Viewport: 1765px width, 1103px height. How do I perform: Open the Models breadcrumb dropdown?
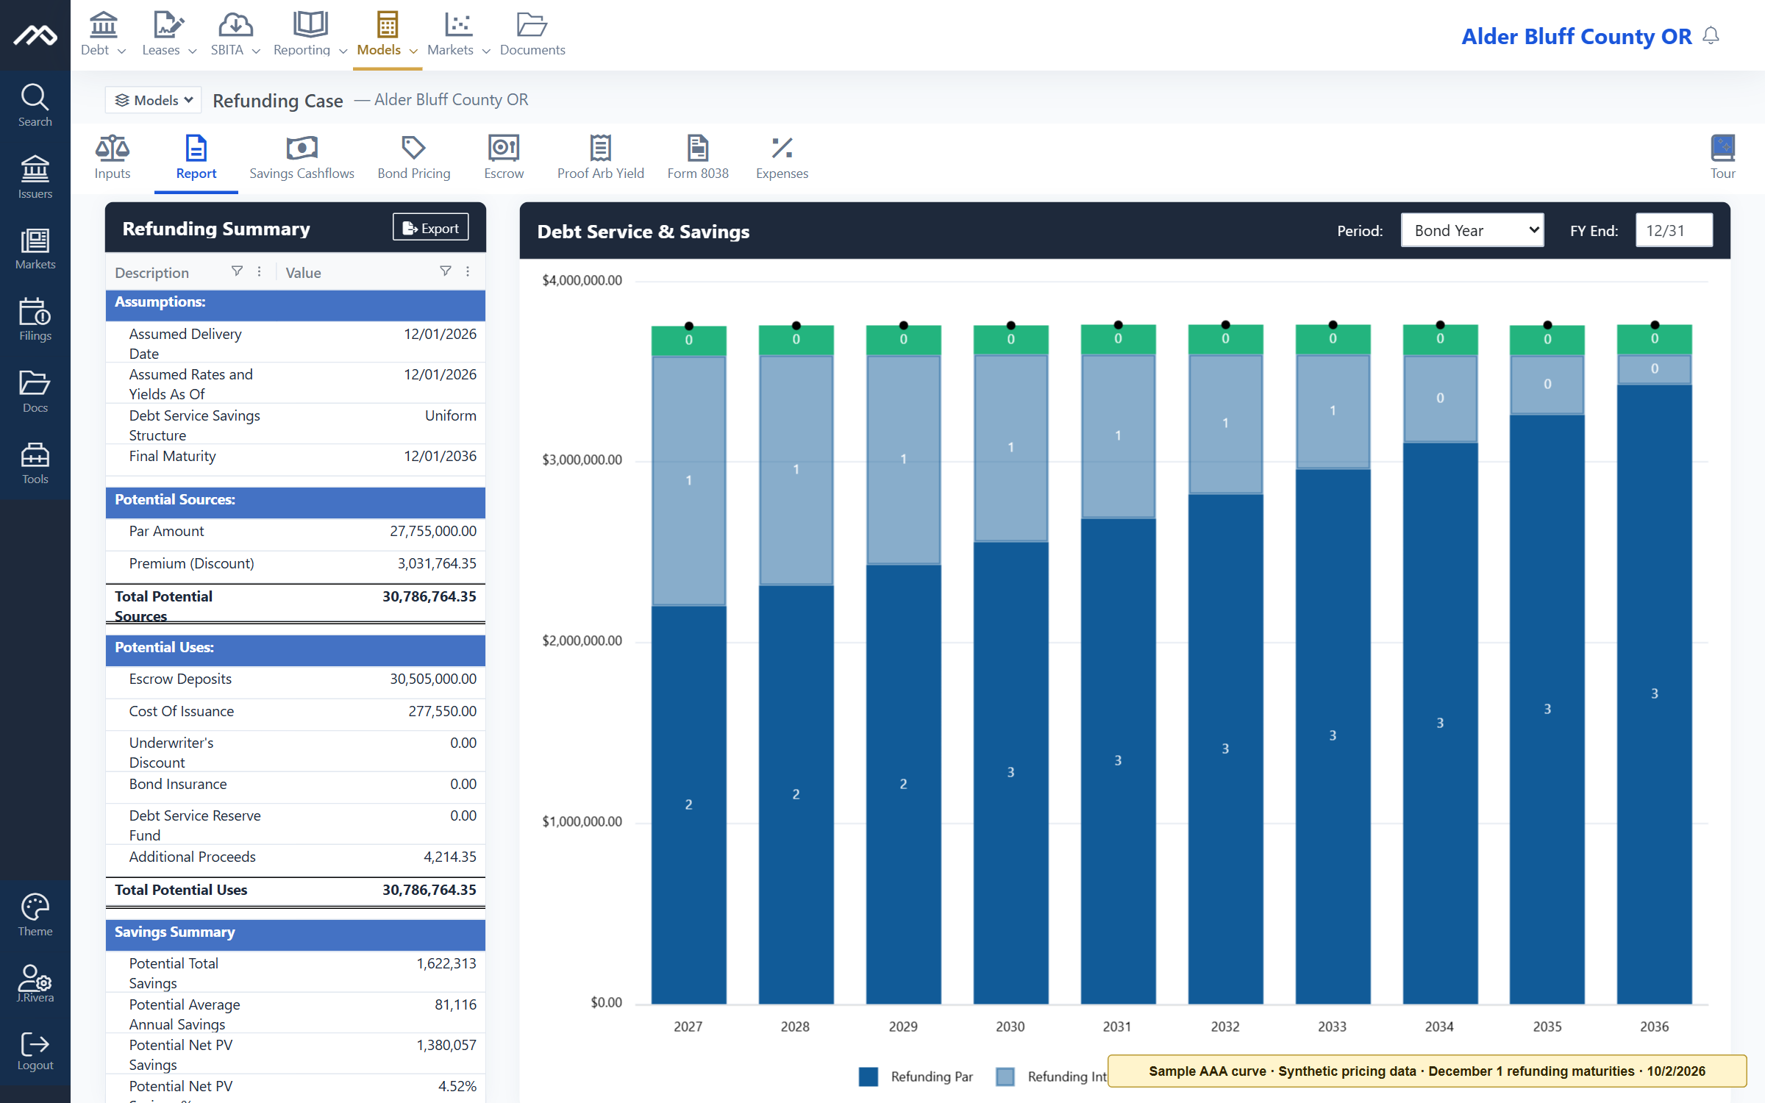[153, 100]
